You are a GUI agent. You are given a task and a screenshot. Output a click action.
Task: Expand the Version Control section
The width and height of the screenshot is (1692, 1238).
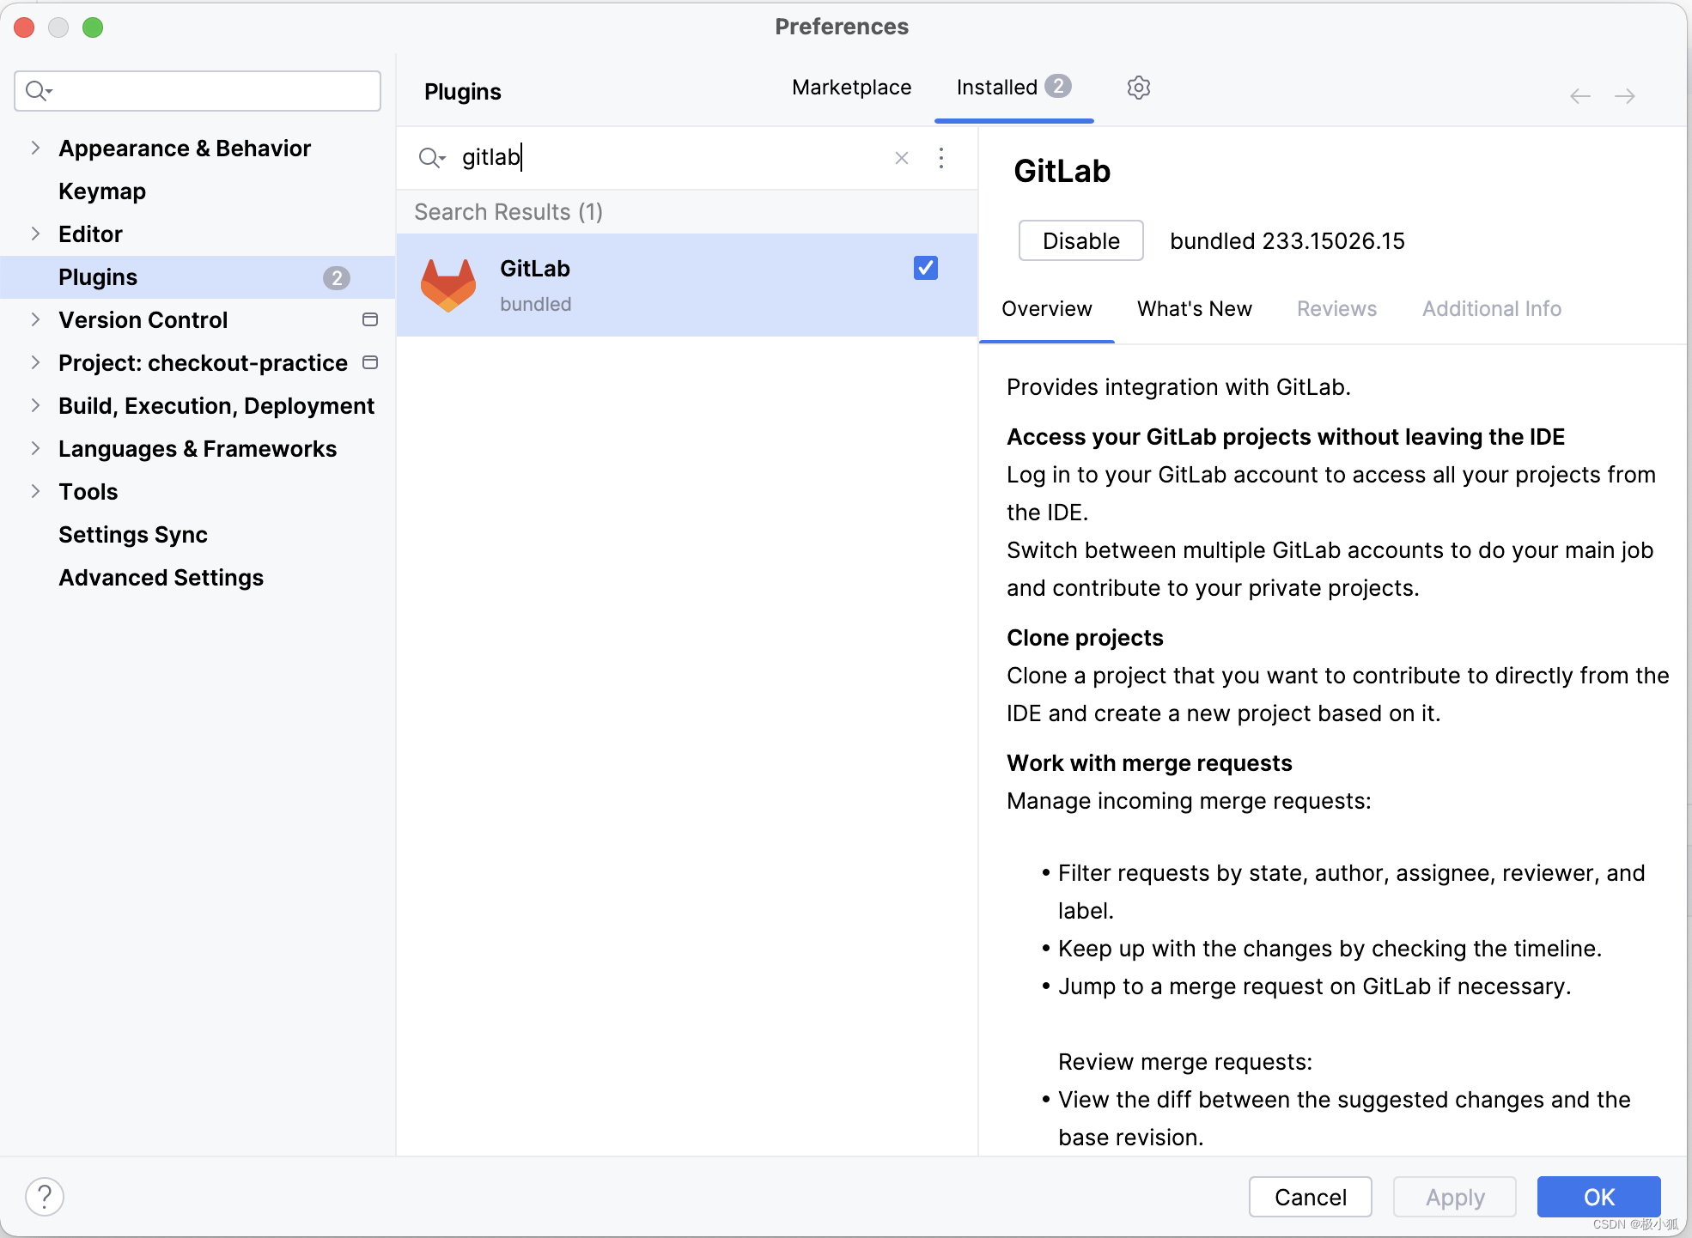click(x=35, y=319)
